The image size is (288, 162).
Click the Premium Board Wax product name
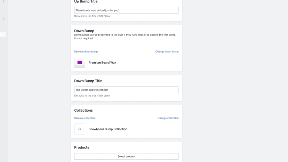(x=102, y=63)
